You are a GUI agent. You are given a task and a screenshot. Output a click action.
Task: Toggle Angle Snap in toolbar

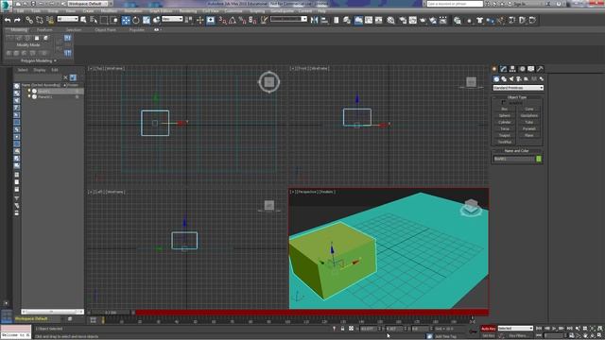coord(233,20)
